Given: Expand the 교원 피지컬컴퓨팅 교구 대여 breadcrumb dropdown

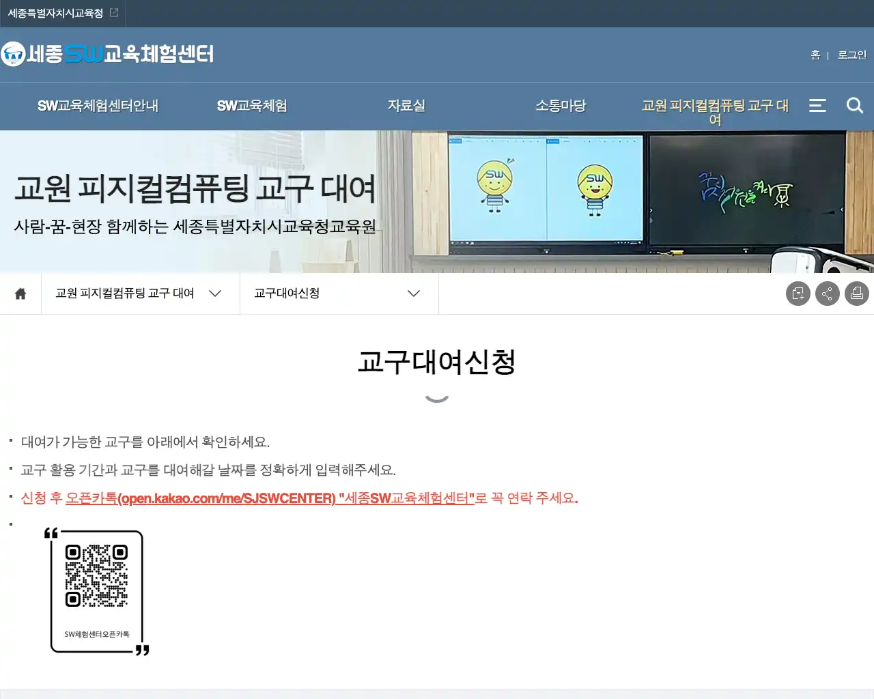Looking at the screenshot, I should 140,294.
